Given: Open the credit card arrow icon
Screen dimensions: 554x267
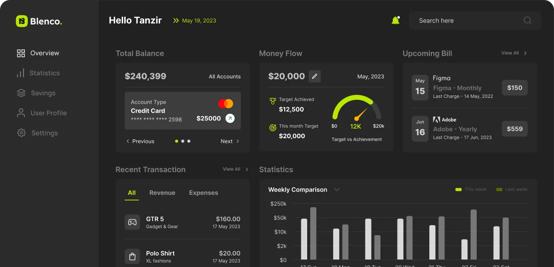Looking at the screenshot, I should click(x=230, y=118).
